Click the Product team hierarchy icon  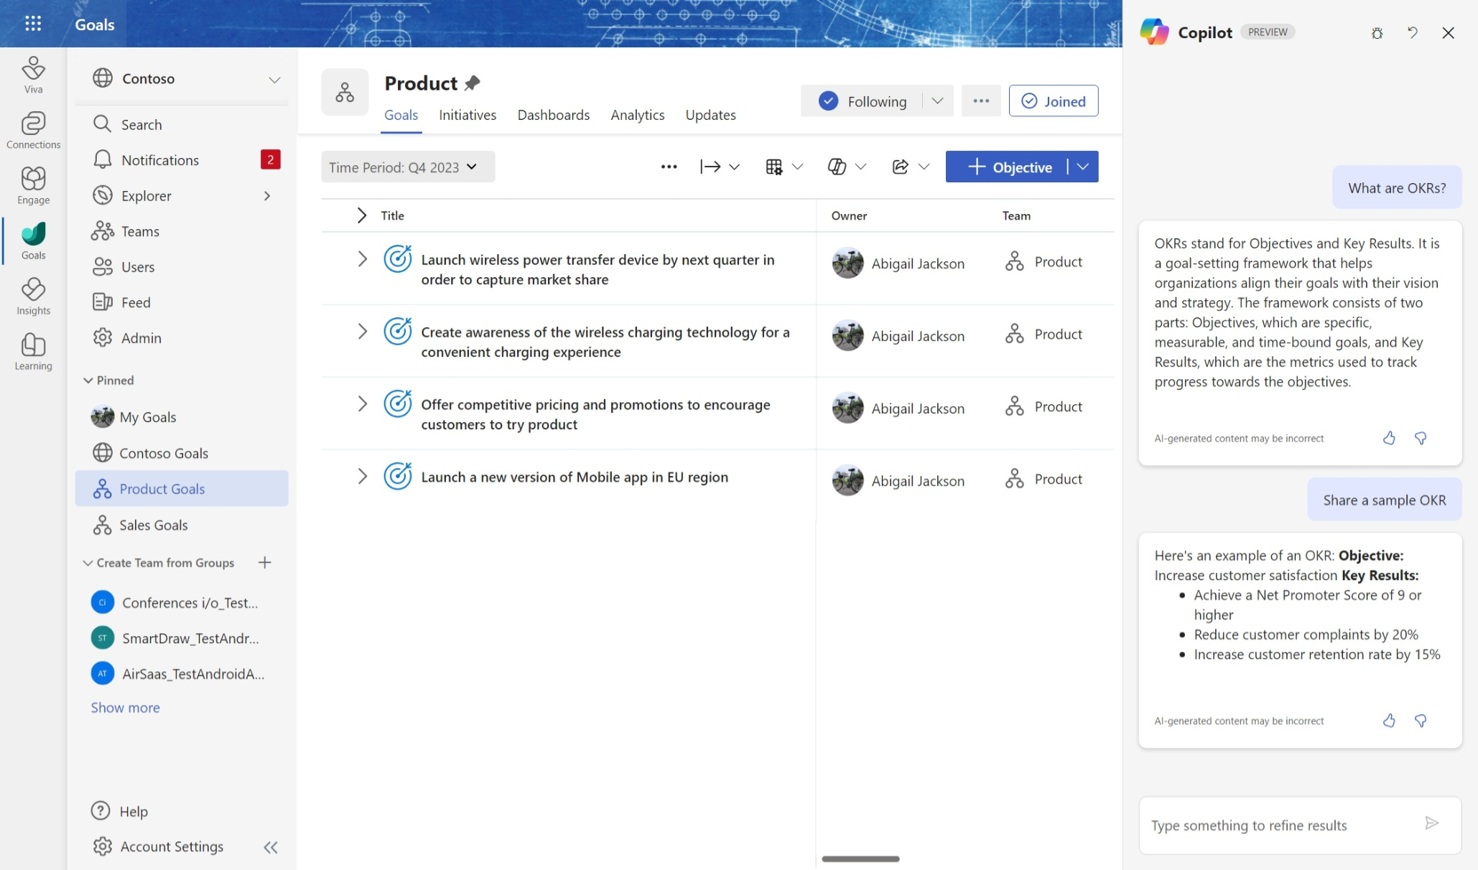(x=345, y=92)
